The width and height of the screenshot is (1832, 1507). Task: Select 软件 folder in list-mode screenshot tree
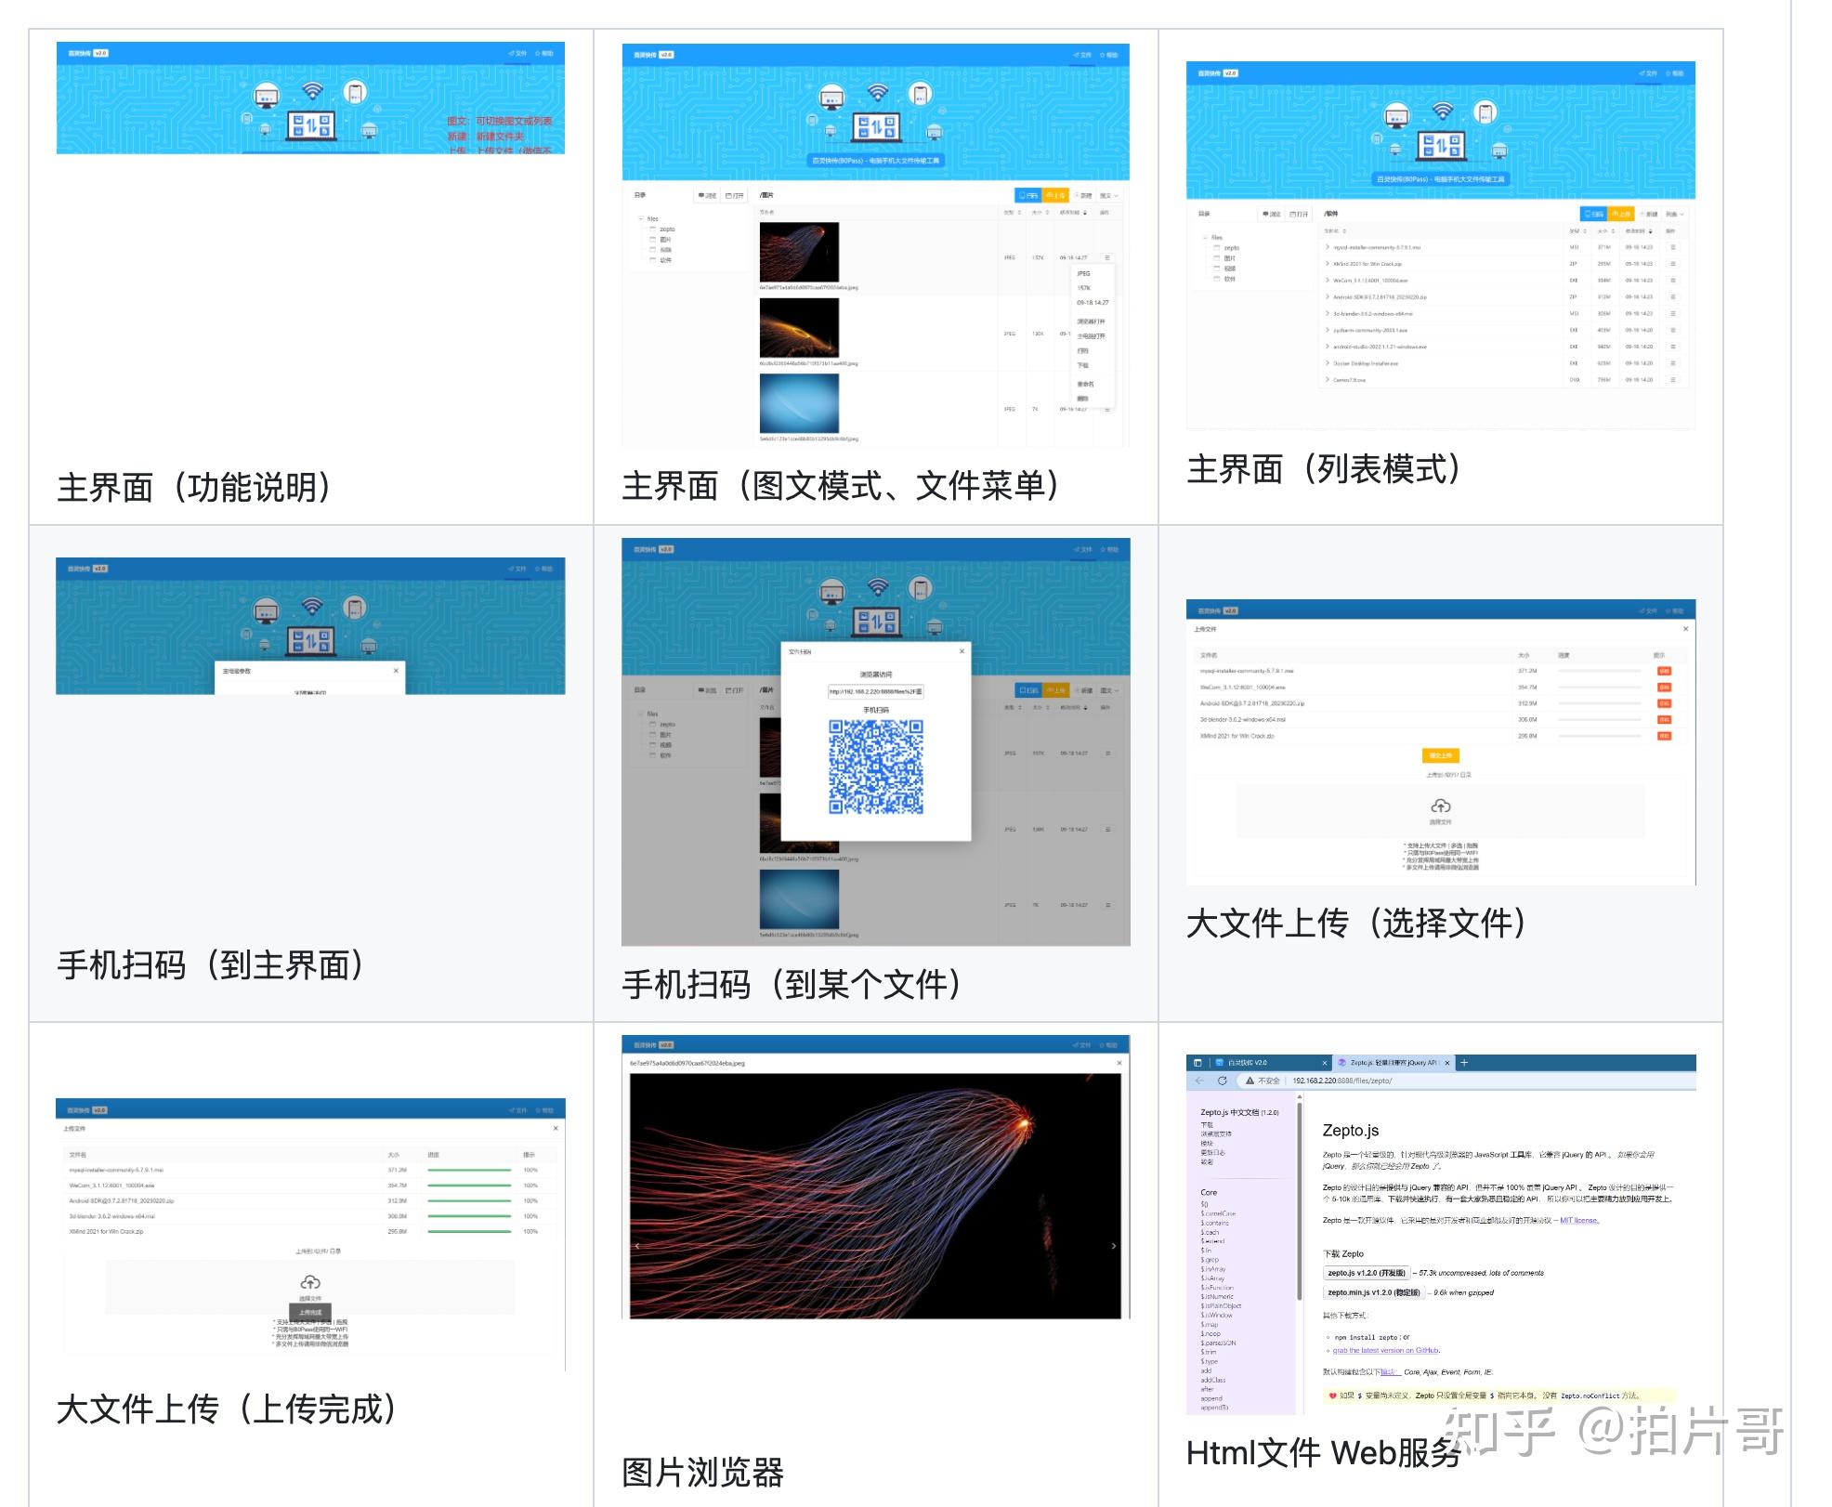[1229, 279]
